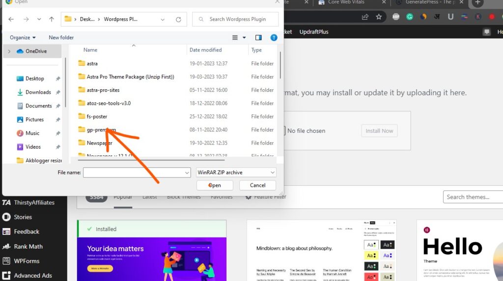Open the Grammarly extension icon
The image size is (503, 281).
[x=410, y=17]
